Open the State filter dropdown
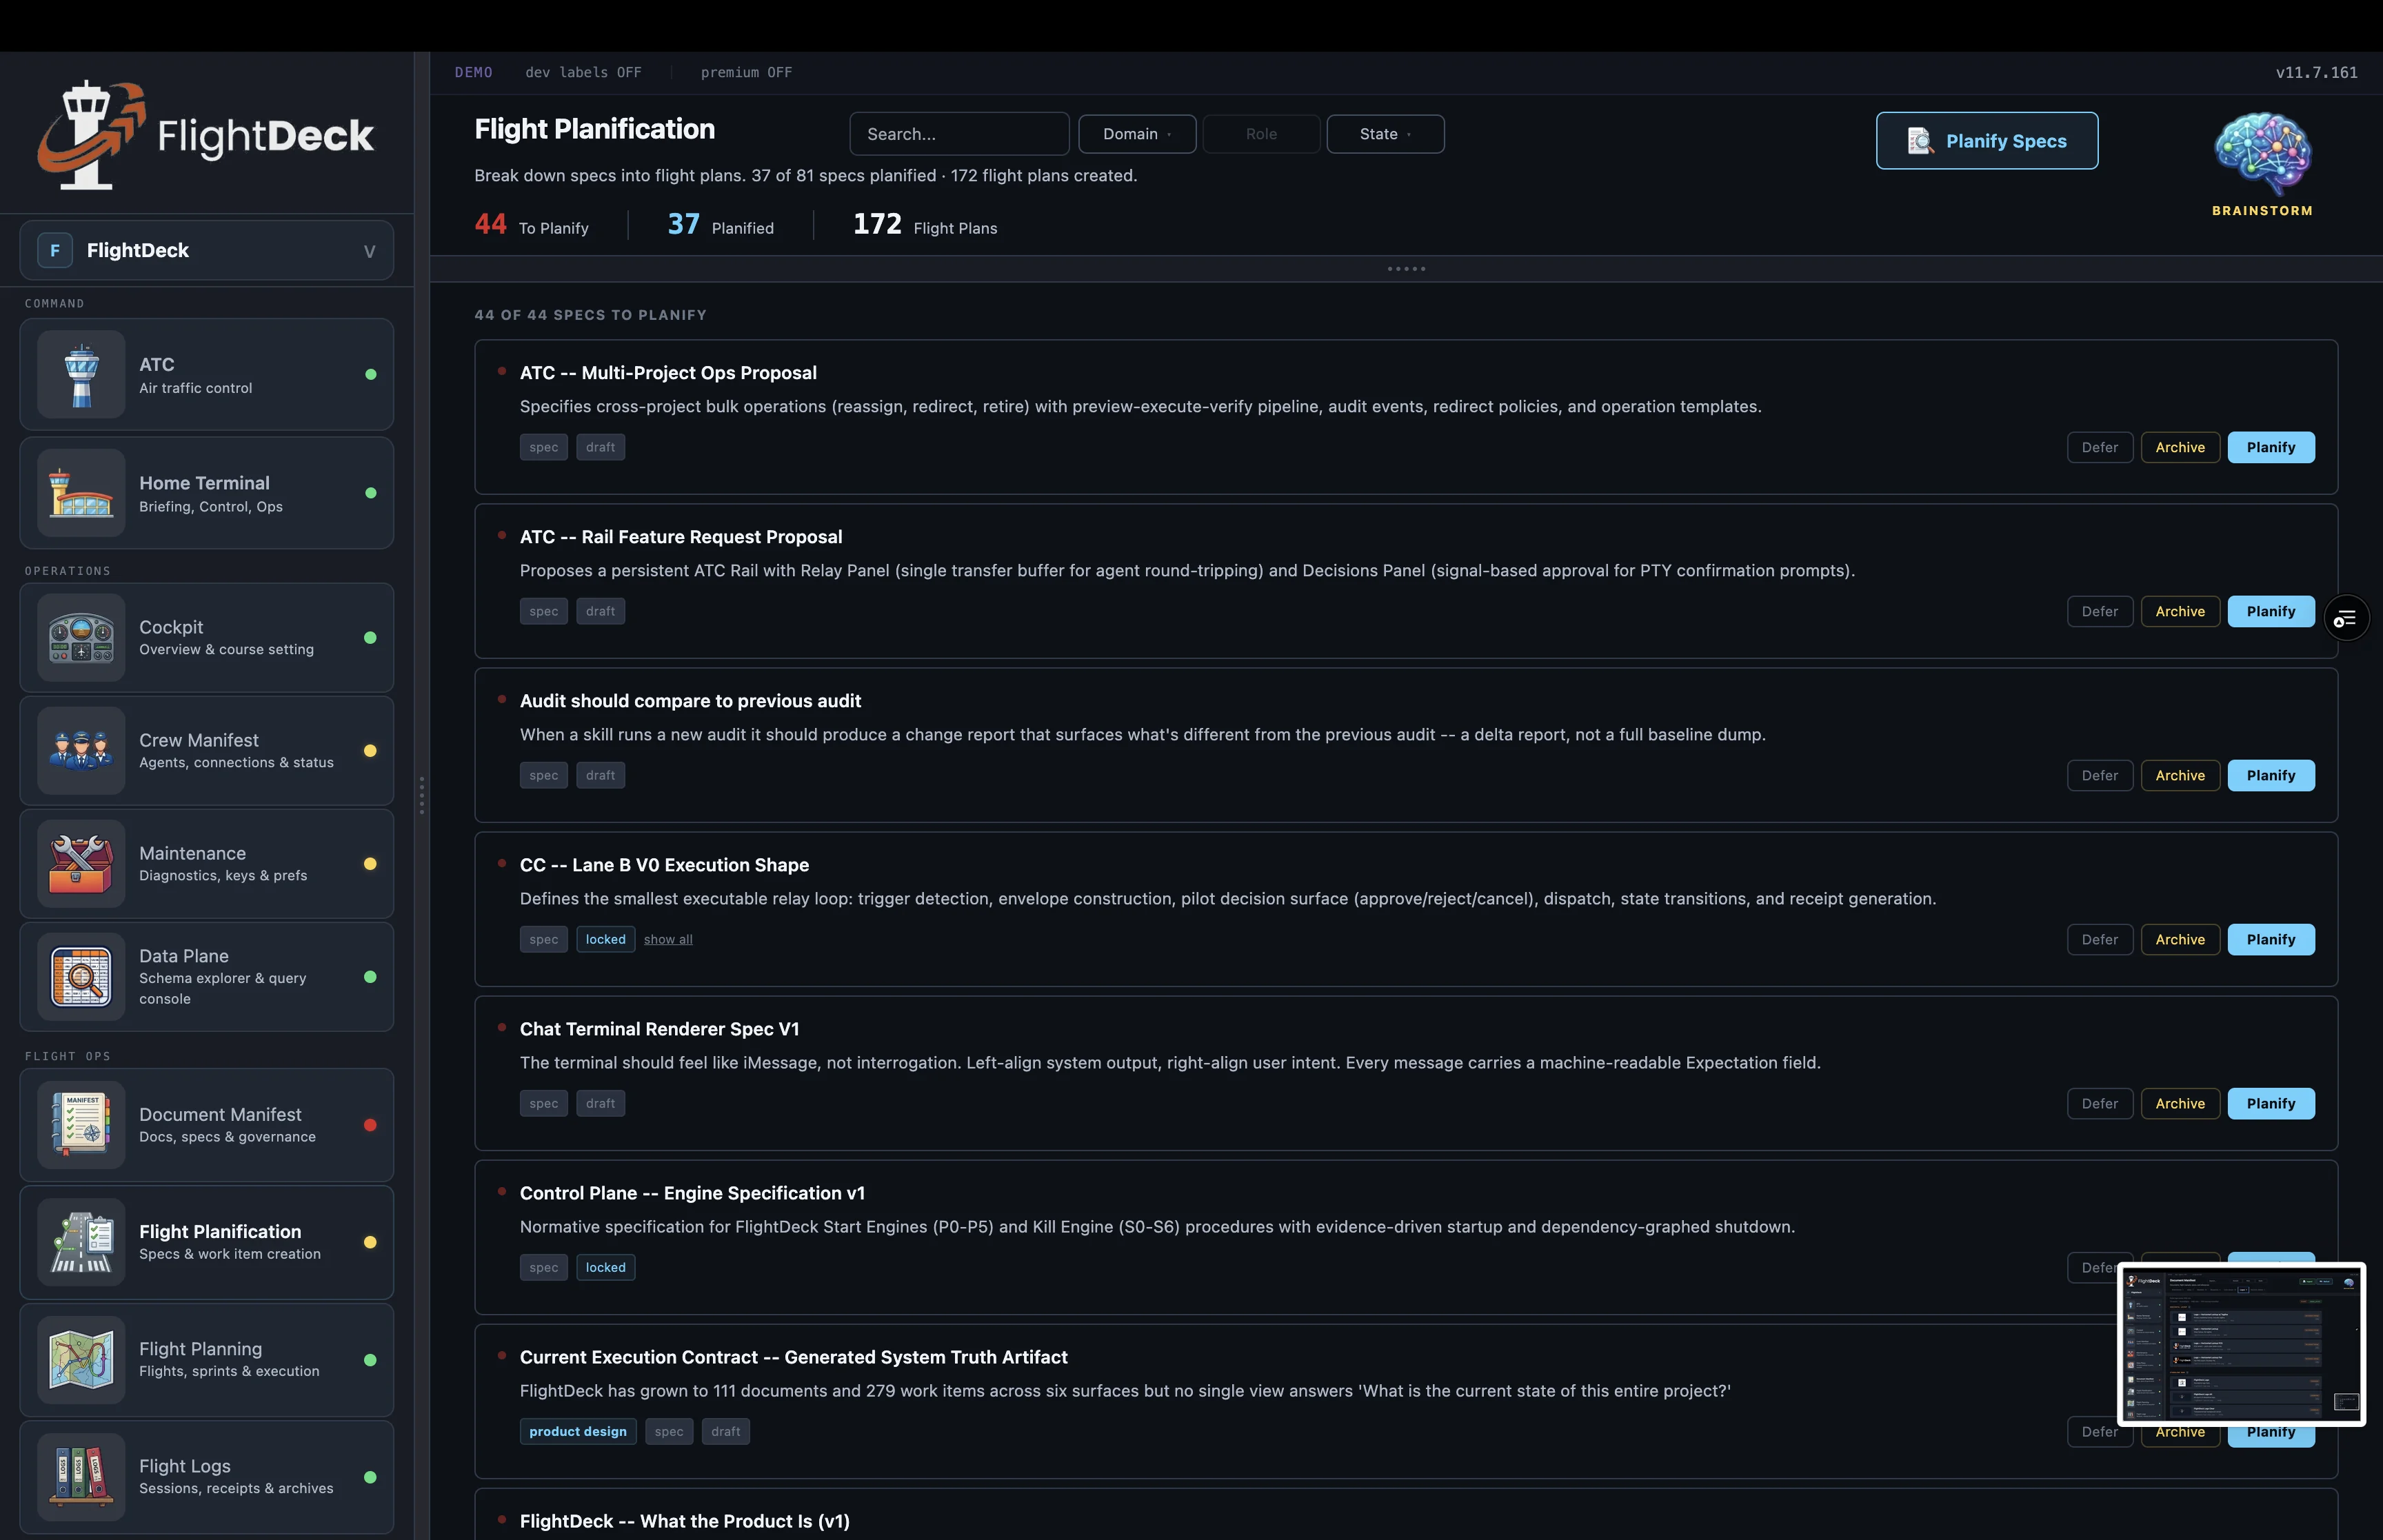The height and width of the screenshot is (1540, 2383). tap(1385, 134)
